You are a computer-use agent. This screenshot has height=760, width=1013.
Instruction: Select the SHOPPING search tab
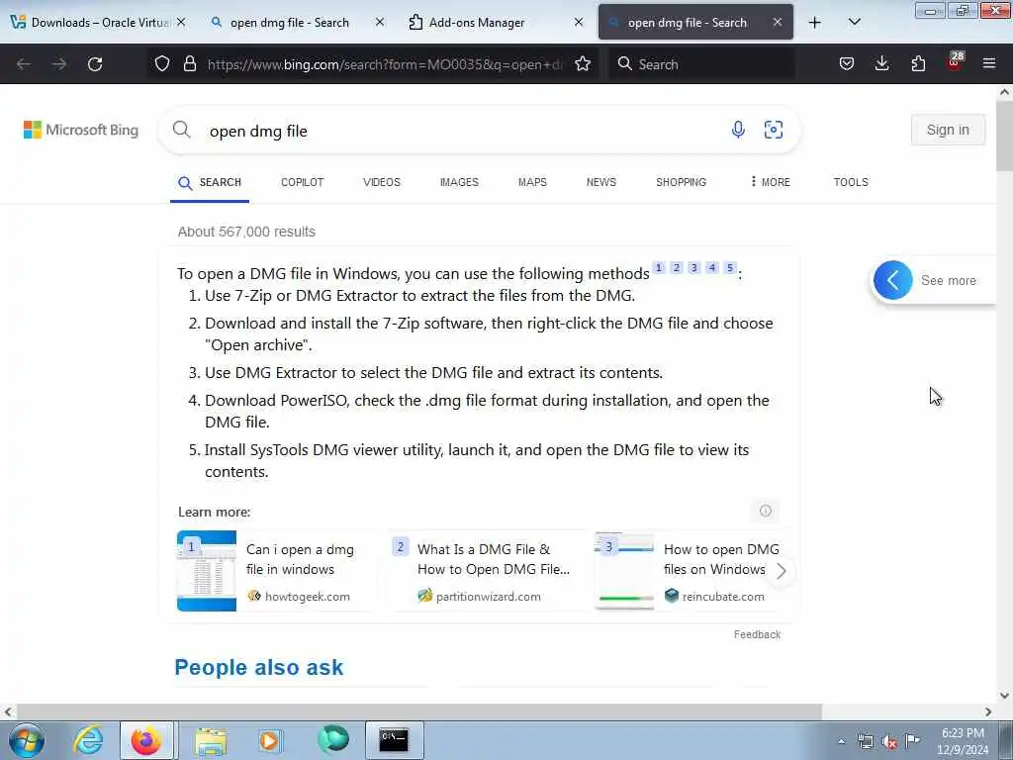[x=681, y=182]
